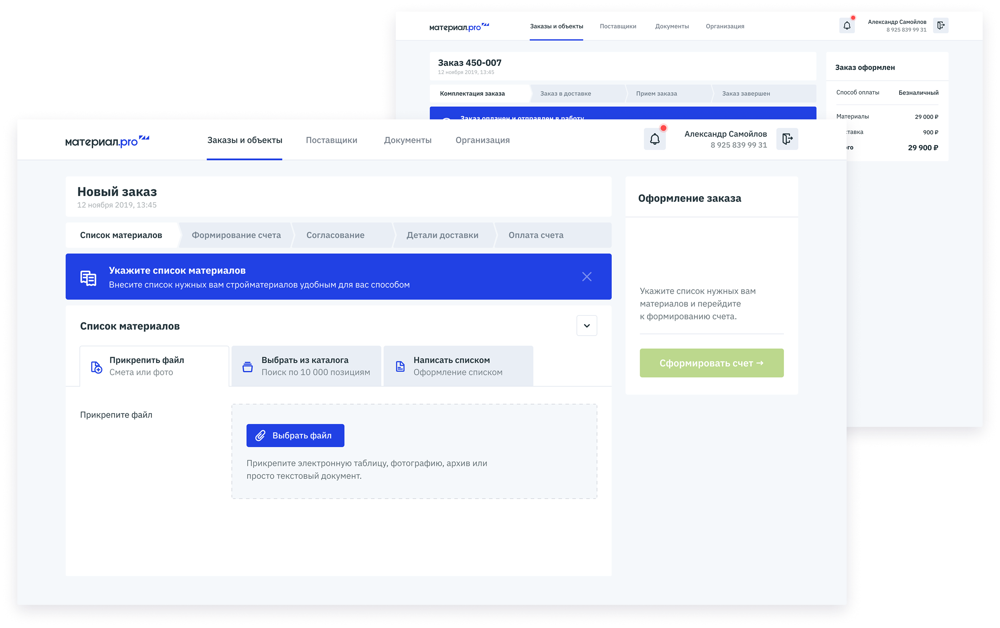Collapse the Список материалов section chevron
Image resolution: width=1000 pixels, height=628 pixels.
(x=586, y=326)
